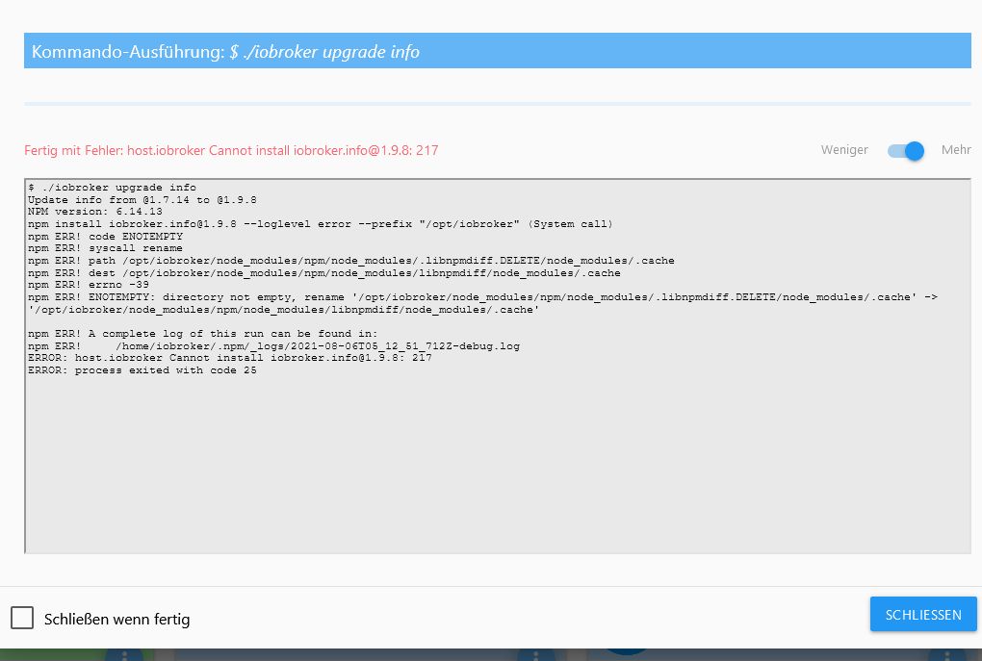
Task: Click the progress bar under the header
Action: click(x=498, y=103)
